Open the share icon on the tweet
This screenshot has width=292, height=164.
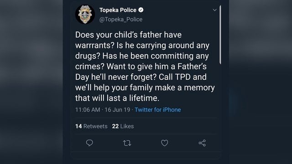[202, 143]
